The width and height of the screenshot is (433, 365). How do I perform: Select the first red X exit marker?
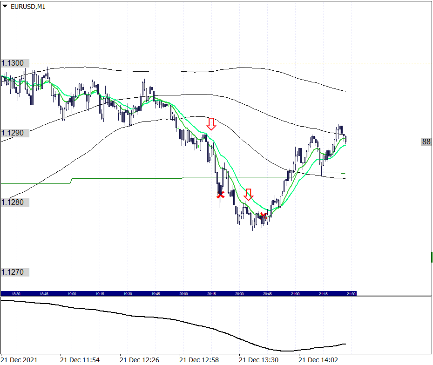pyautogui.click(x=220, y=195)
